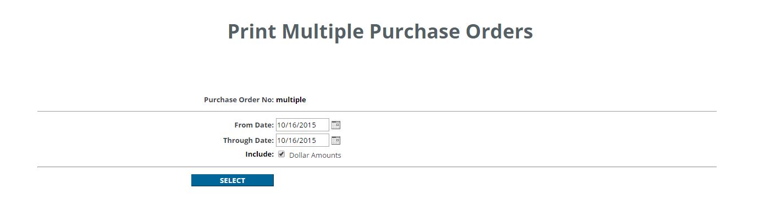
Task: Click the word 'Multiple' in the page heading
Action: [323, 31]
